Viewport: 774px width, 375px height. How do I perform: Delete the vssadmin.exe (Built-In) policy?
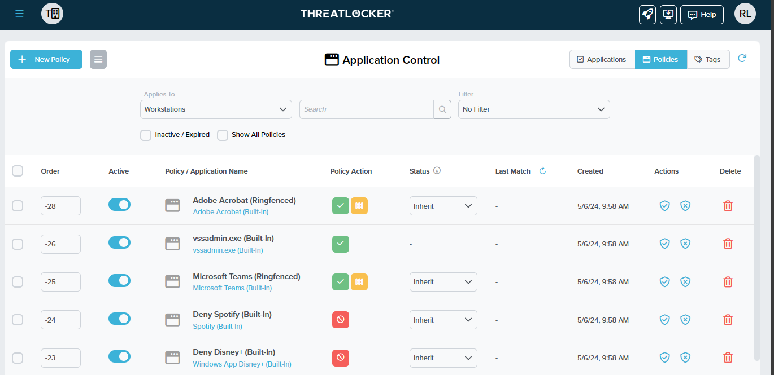728,244
